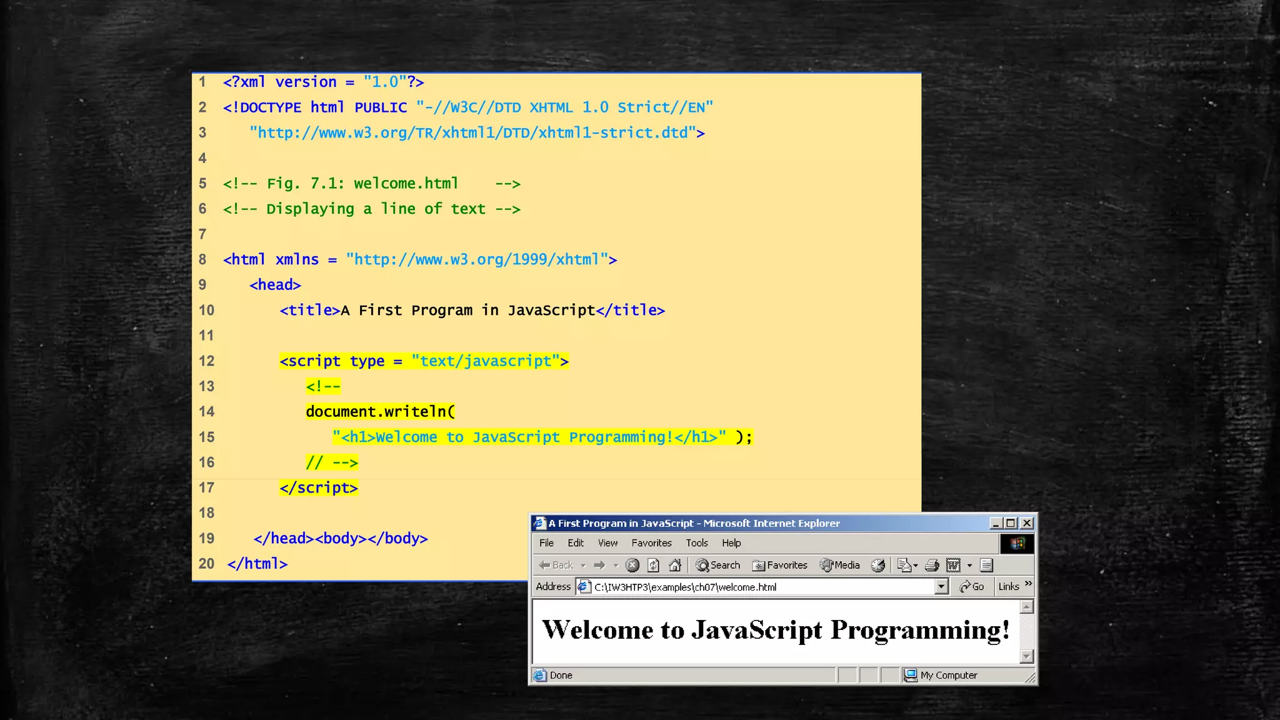Click the Forward arrow in the IE toolbar

click(599, 565)
